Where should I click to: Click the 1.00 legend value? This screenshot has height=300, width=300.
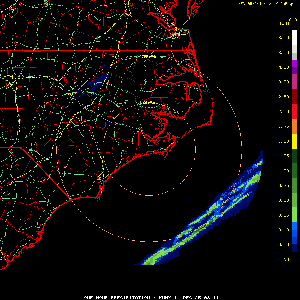point(284,171)
